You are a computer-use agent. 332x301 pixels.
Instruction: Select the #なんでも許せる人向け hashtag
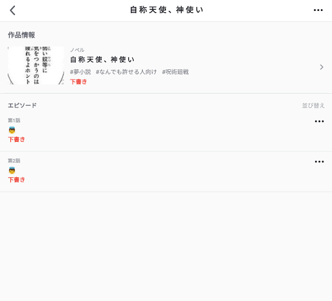[x=126, y=72]
